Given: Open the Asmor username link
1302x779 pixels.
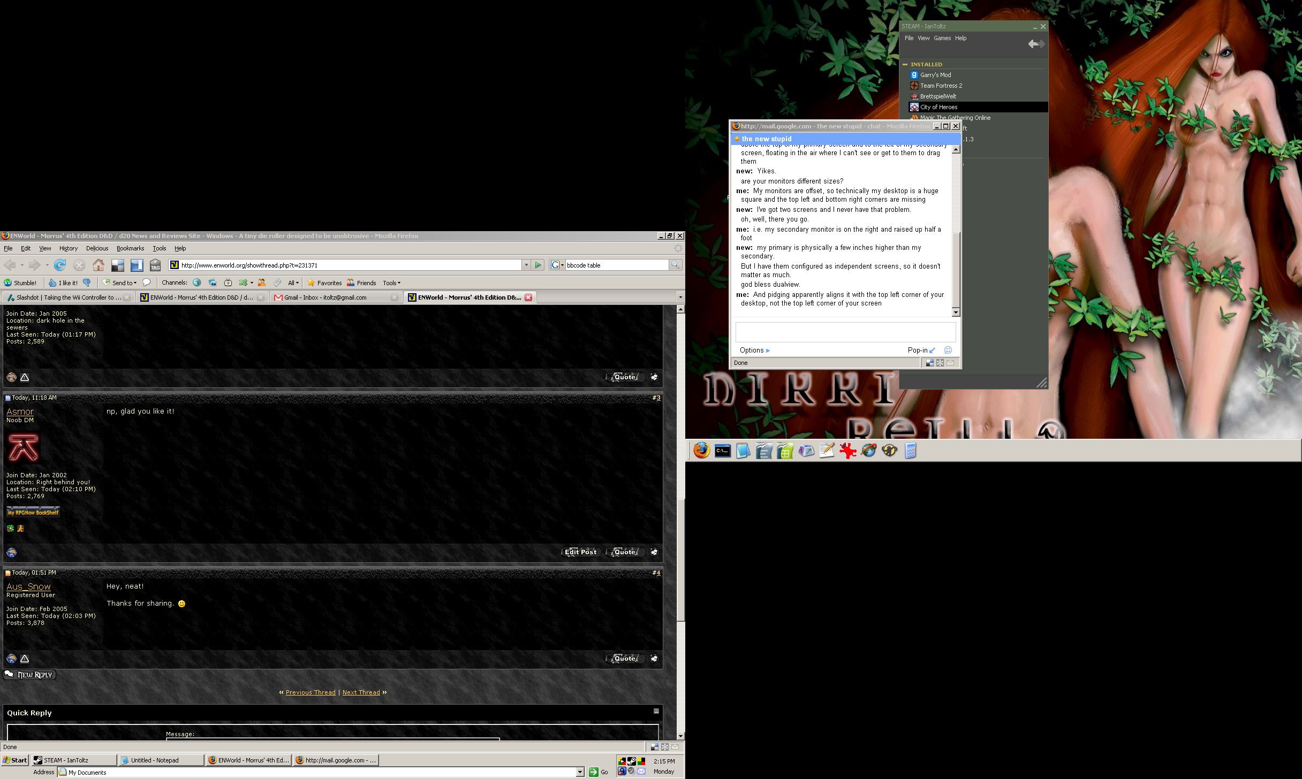Looking at the screenshot, I should point(20,411).
